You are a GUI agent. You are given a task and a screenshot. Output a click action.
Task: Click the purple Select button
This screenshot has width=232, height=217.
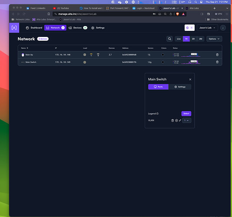186,114
